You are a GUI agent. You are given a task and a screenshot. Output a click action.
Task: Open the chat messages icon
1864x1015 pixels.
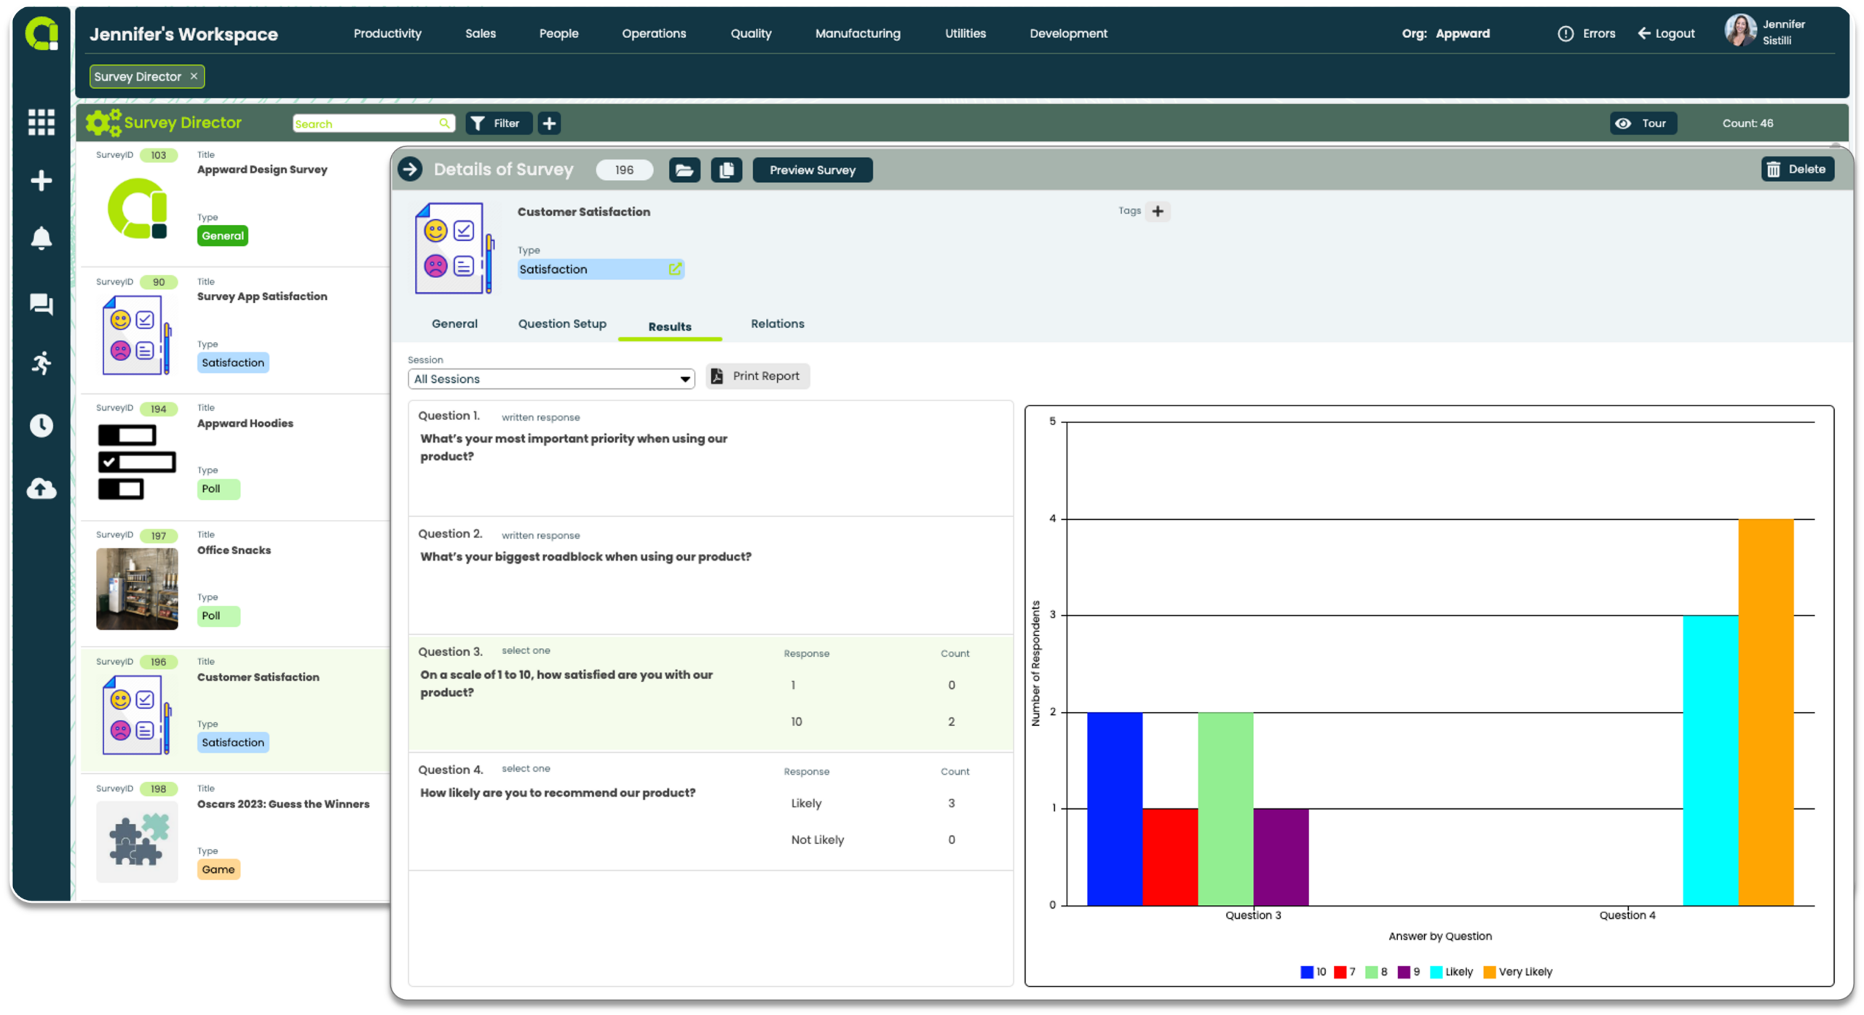coord(42,304)
